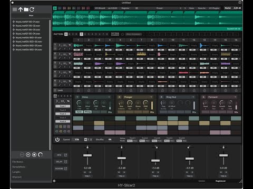Solo track TRK 1

tap(90, 172)
